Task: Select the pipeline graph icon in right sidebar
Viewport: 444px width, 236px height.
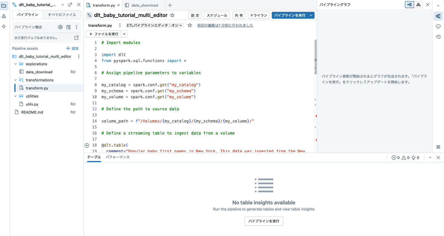Action: click(438, 16)
